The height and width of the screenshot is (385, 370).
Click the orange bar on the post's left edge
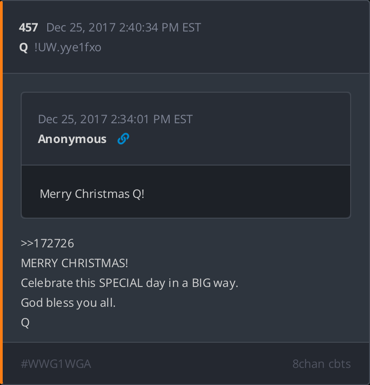tap(1, 192)
